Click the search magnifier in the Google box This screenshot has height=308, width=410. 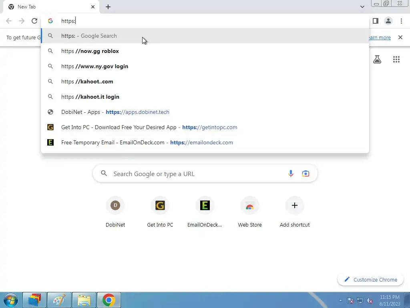coord(104,173)
